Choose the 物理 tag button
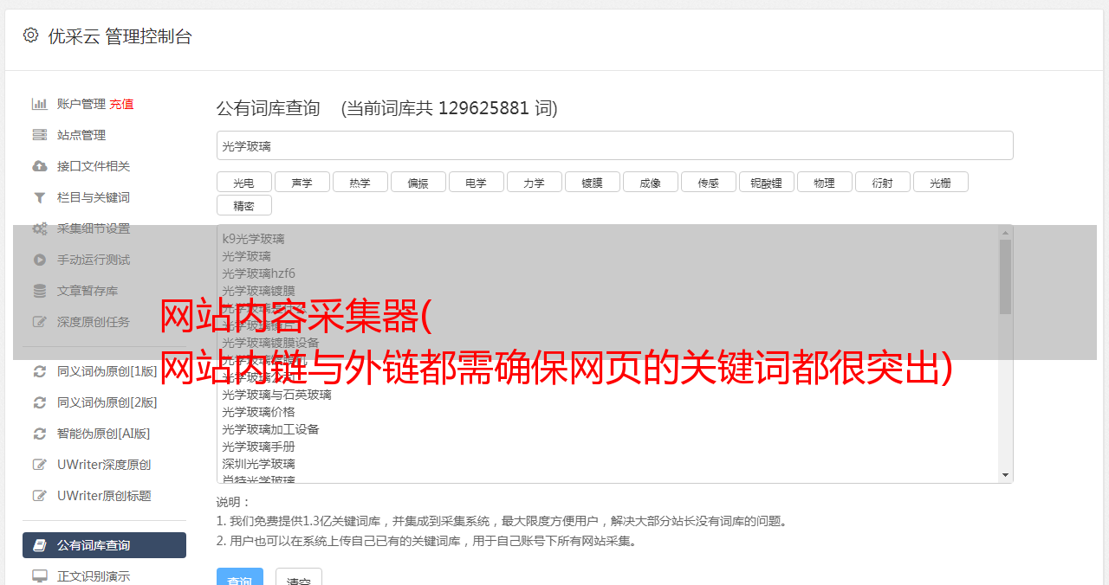This screenshot has width=1109, height=585. pos(825,182)
